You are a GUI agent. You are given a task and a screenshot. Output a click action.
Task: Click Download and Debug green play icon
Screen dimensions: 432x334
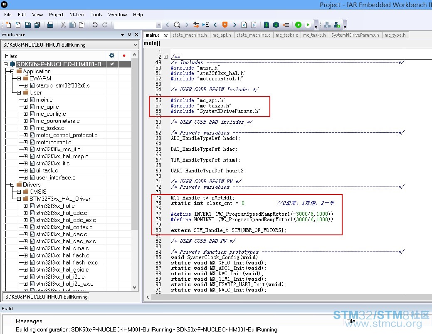coord(298,25)
